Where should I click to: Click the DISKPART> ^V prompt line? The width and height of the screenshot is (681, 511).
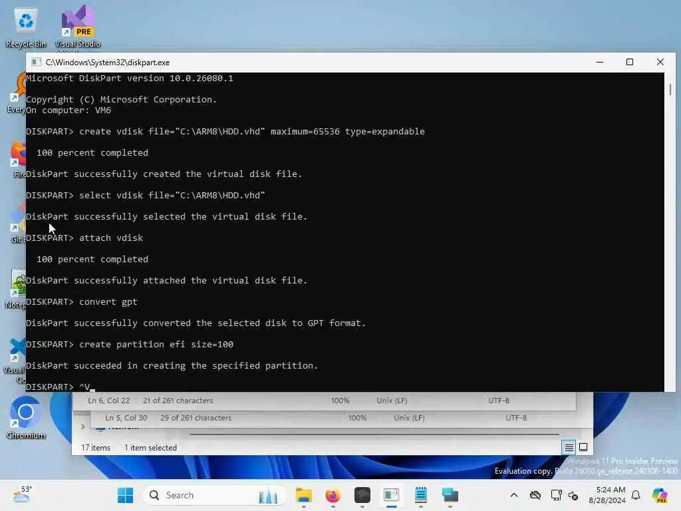60,387
